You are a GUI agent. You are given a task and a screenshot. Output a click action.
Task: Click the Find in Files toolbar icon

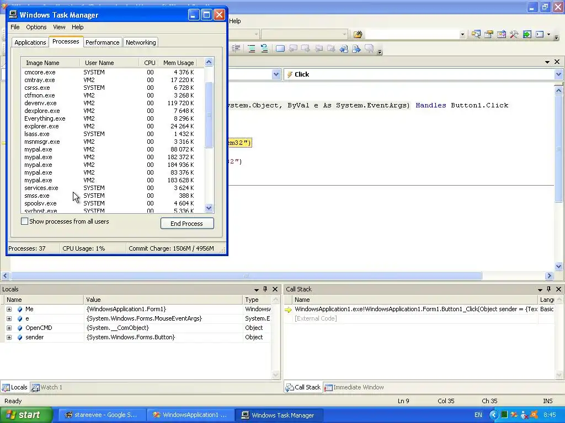coord(358,34)
